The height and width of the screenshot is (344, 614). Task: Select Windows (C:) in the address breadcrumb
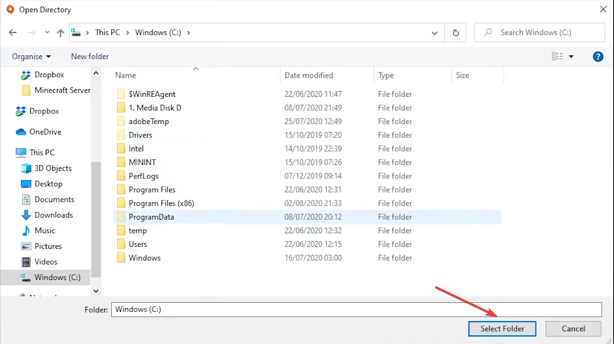tap(158, 32)
